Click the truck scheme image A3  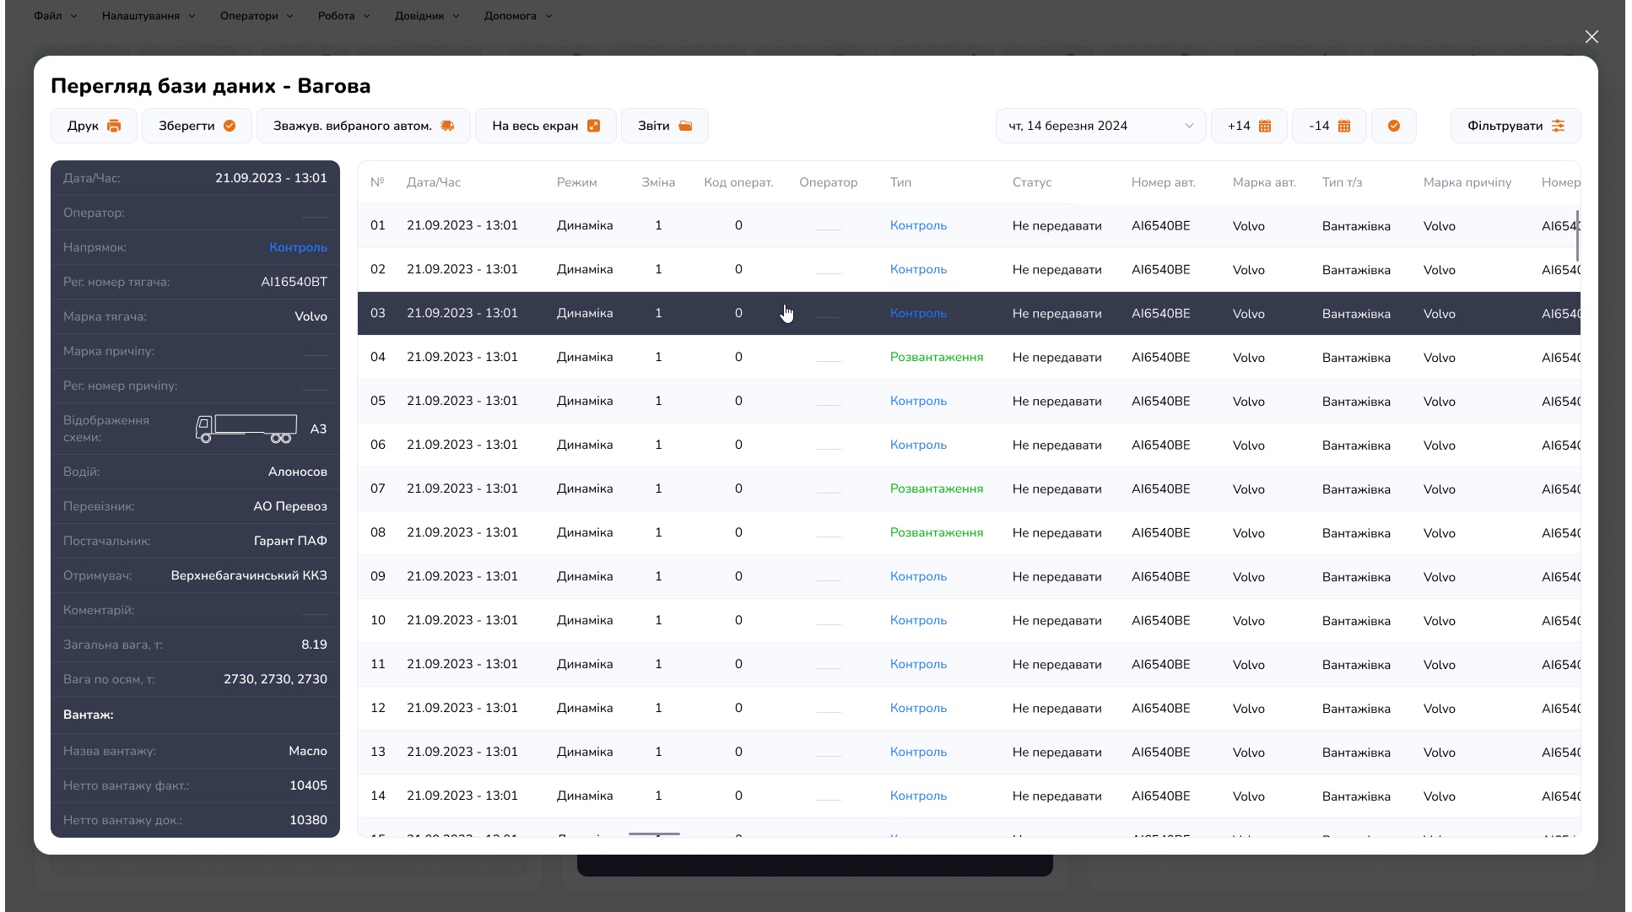(246, 429)
